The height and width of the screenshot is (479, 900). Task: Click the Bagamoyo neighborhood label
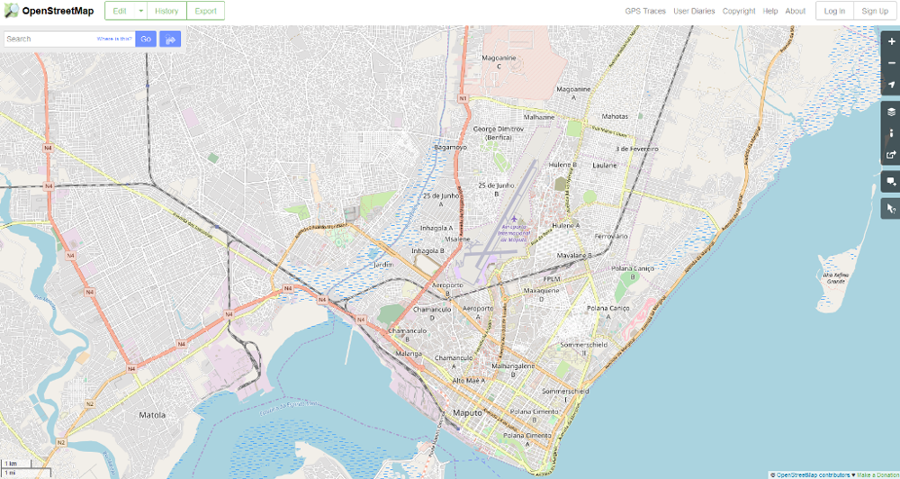point(450,148)
